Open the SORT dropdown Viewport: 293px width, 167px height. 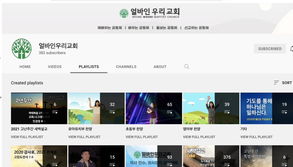coord(283,83)
